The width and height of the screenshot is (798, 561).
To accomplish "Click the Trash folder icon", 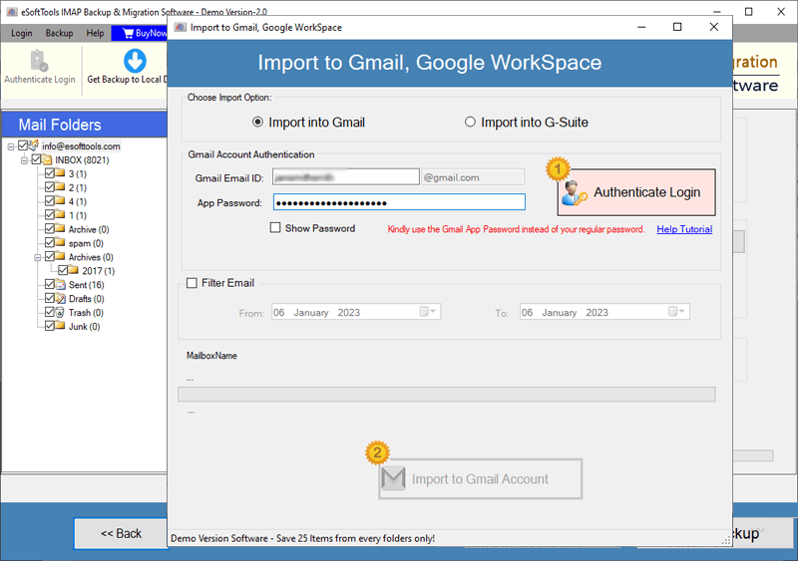I will (60, 312).
